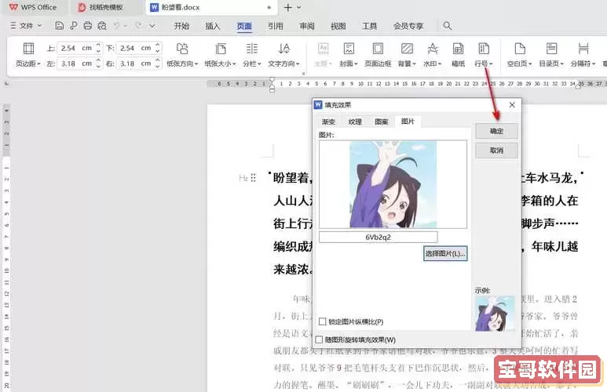Click the print icon in quick toolbar

pos(88,26)
